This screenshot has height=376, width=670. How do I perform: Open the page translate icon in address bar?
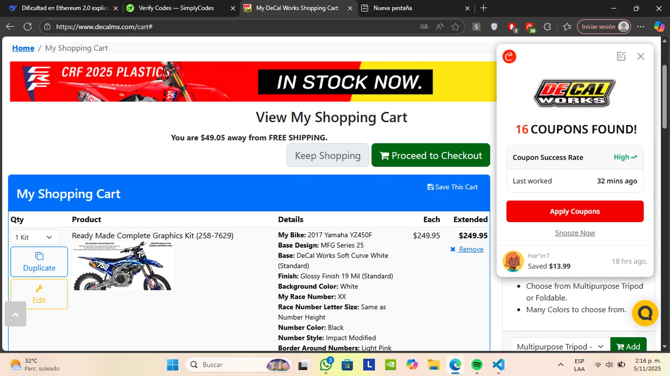pyautogui.click(x=424, y=27)
